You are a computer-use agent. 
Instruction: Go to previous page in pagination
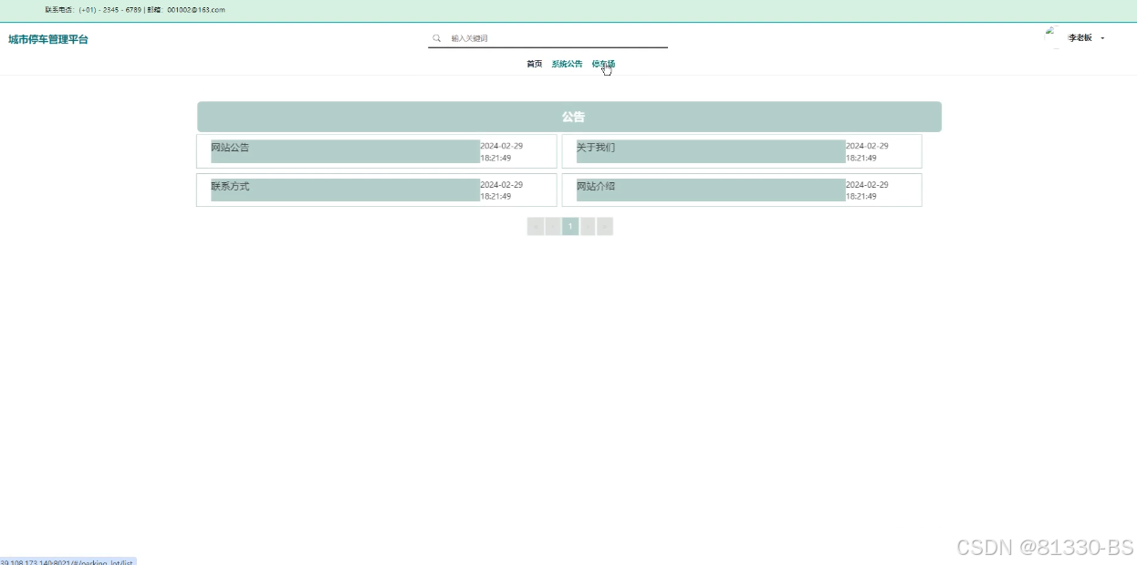(x=553, y=226)
